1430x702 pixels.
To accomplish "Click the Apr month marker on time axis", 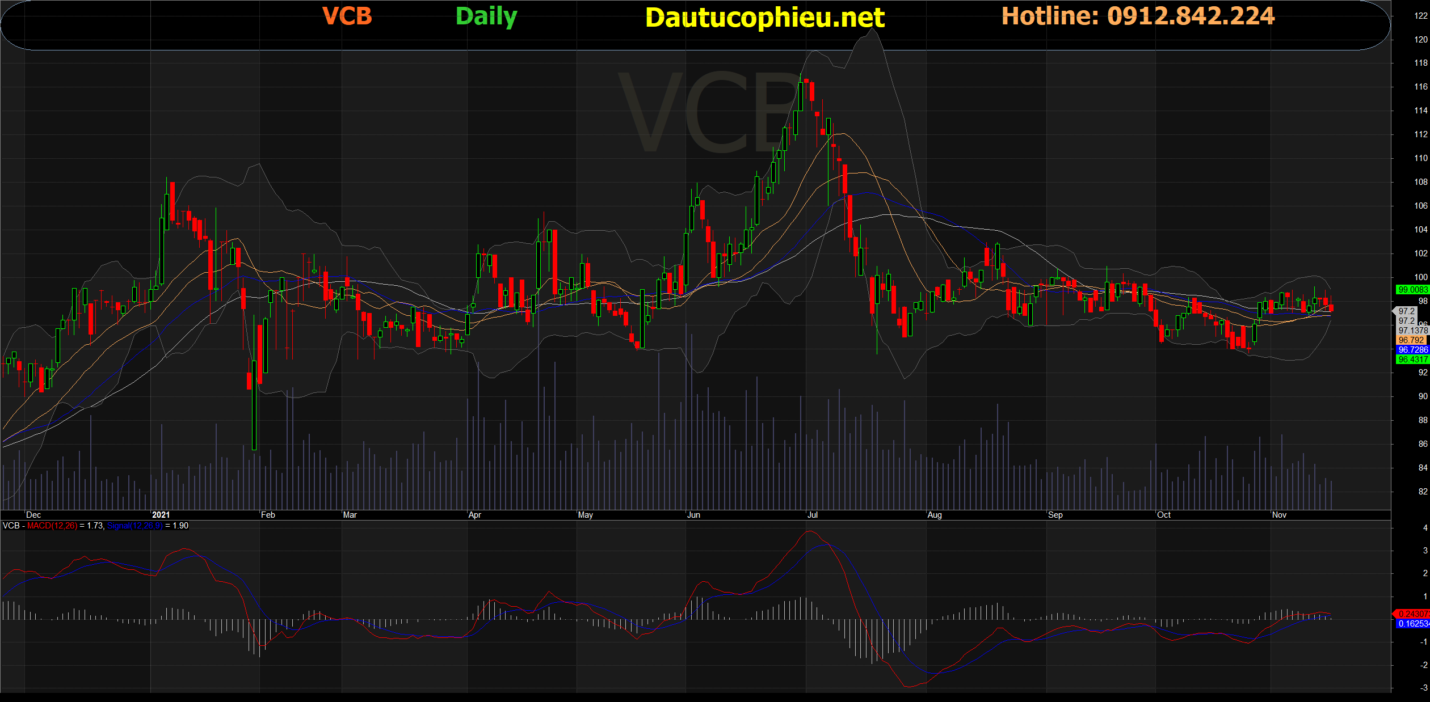I will point(474,515).
